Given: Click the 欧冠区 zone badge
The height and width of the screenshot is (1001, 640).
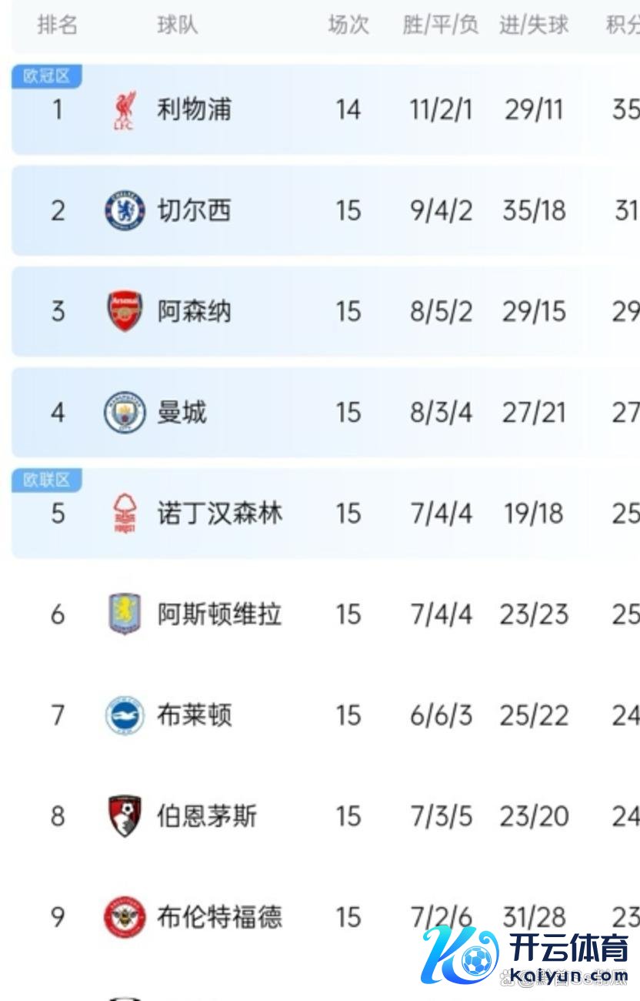Looking at the screenshot, I should (x=47, y=76).
